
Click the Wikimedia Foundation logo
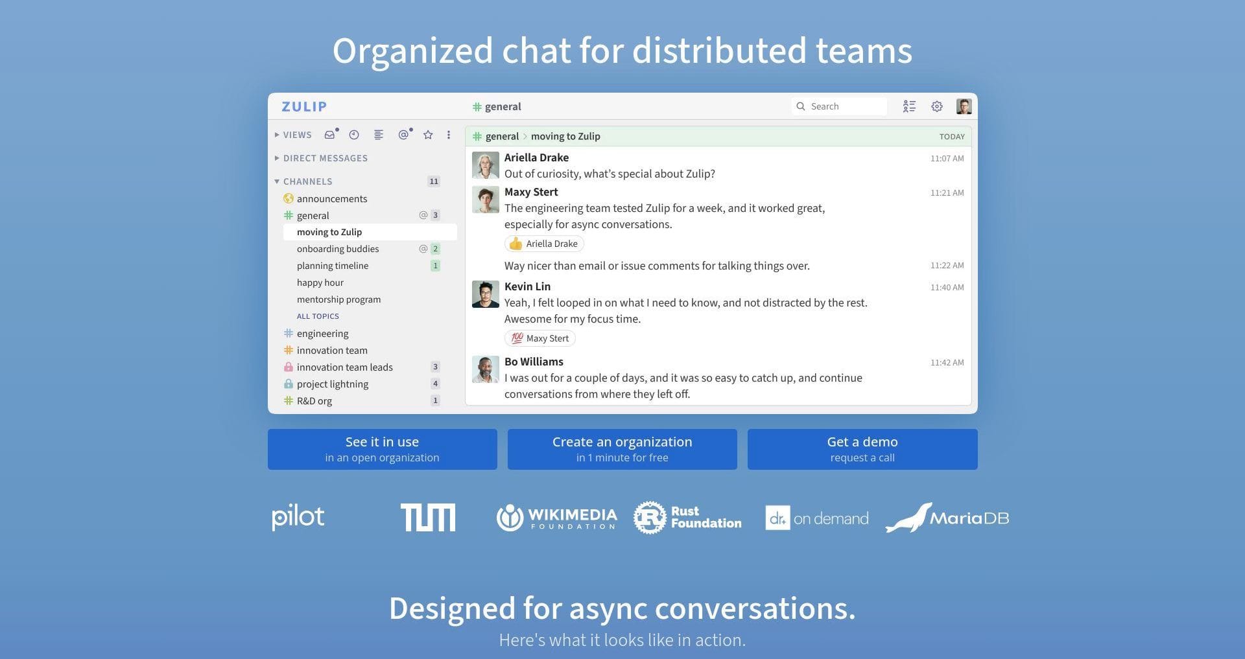click(x=556, y=518)
